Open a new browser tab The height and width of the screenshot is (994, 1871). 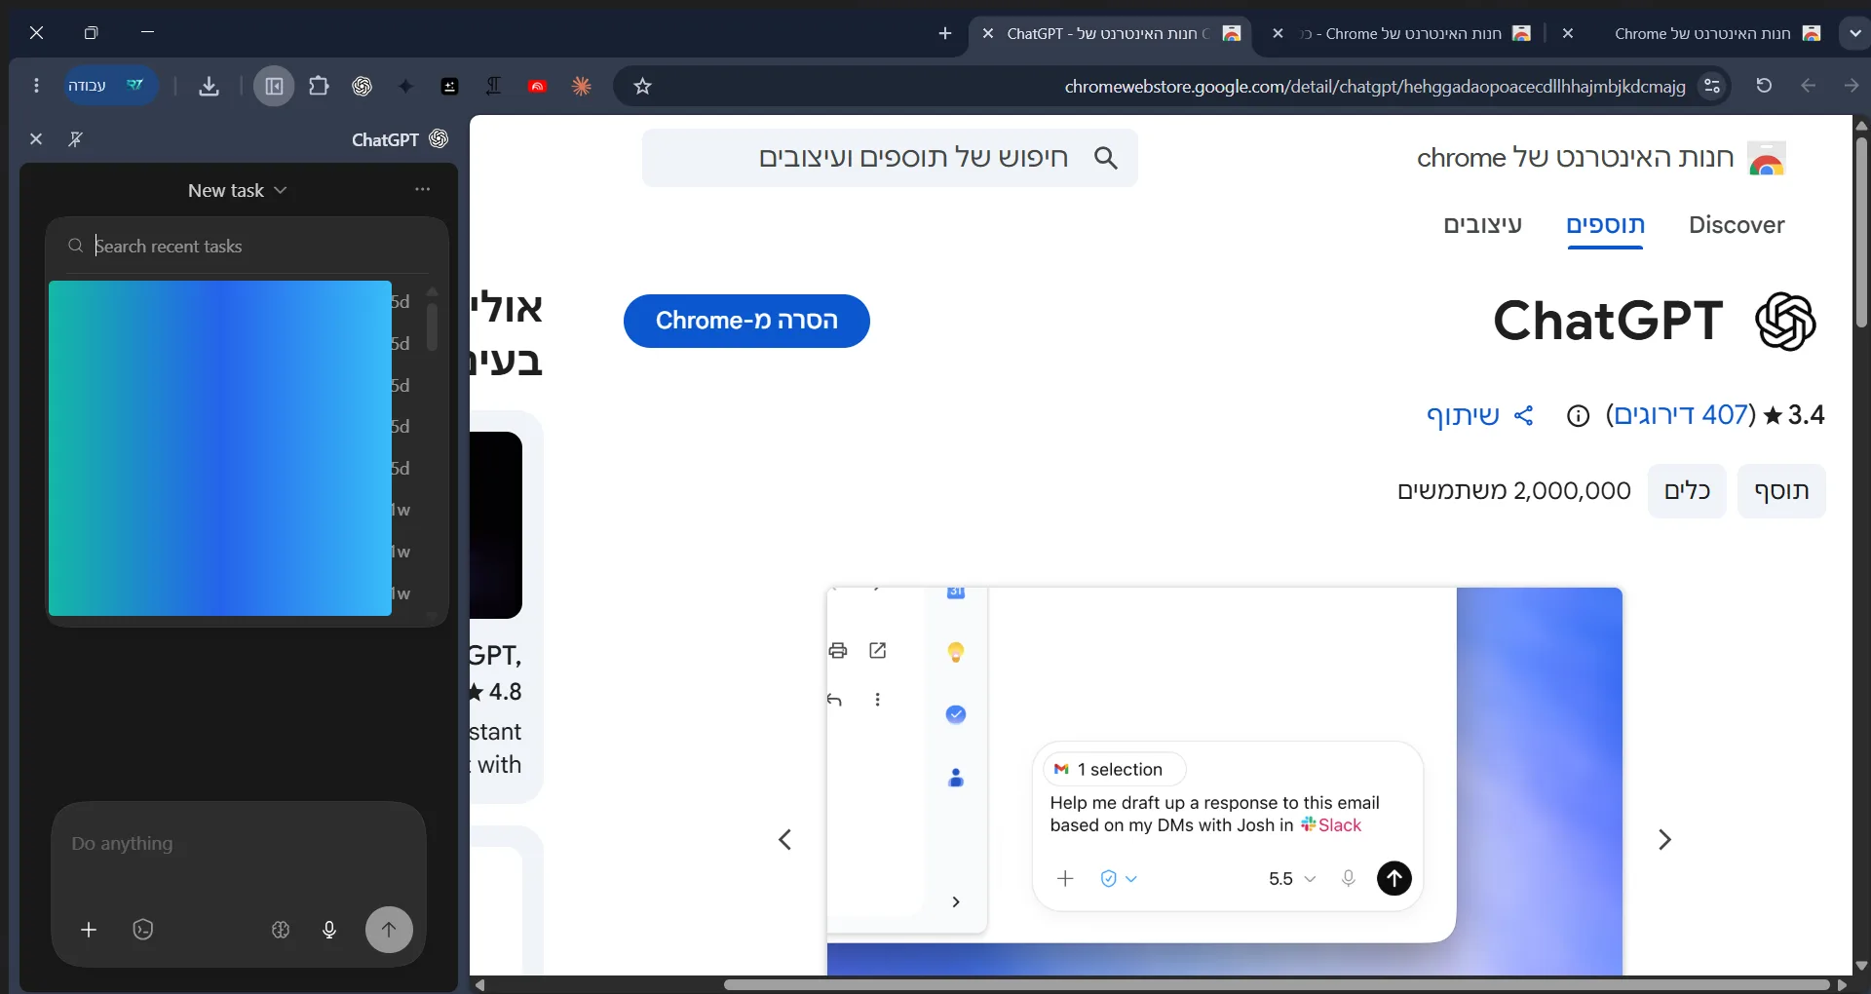(944, 33)
